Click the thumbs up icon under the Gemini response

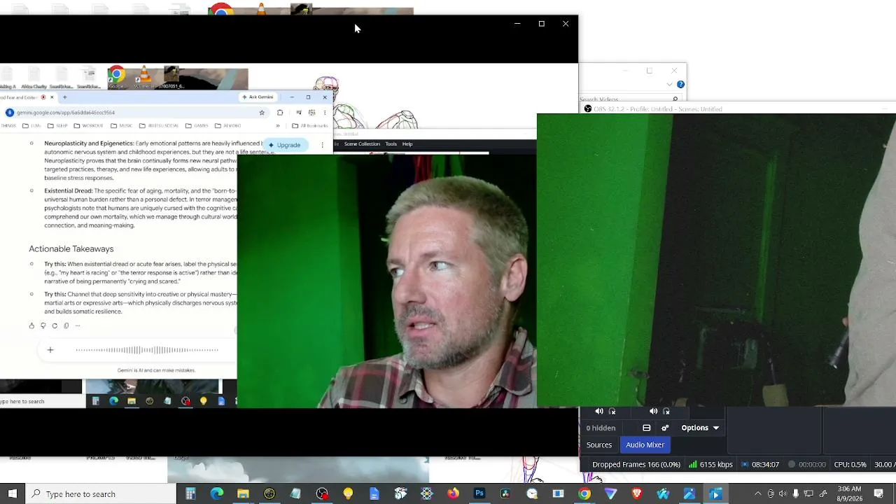(x=31, y=325)
